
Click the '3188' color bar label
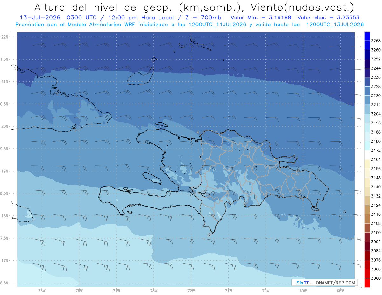[x=376, y=132]
